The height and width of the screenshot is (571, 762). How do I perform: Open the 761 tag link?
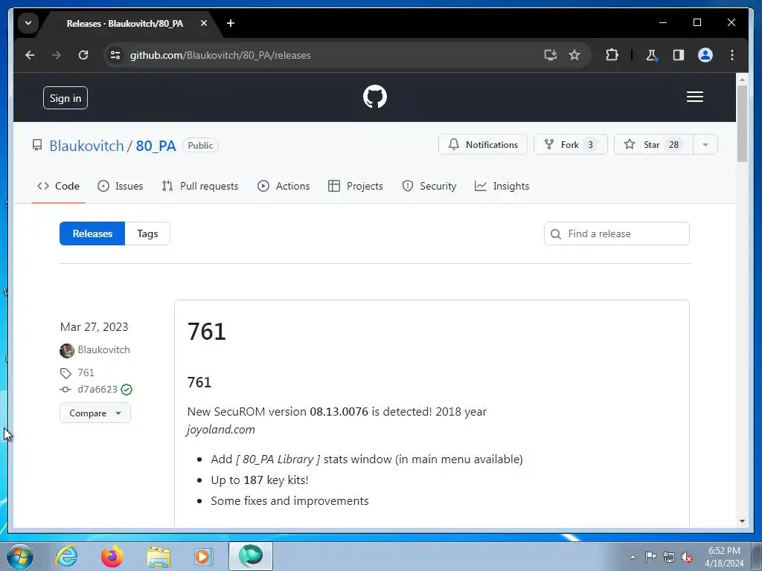[x=86, y=372]
